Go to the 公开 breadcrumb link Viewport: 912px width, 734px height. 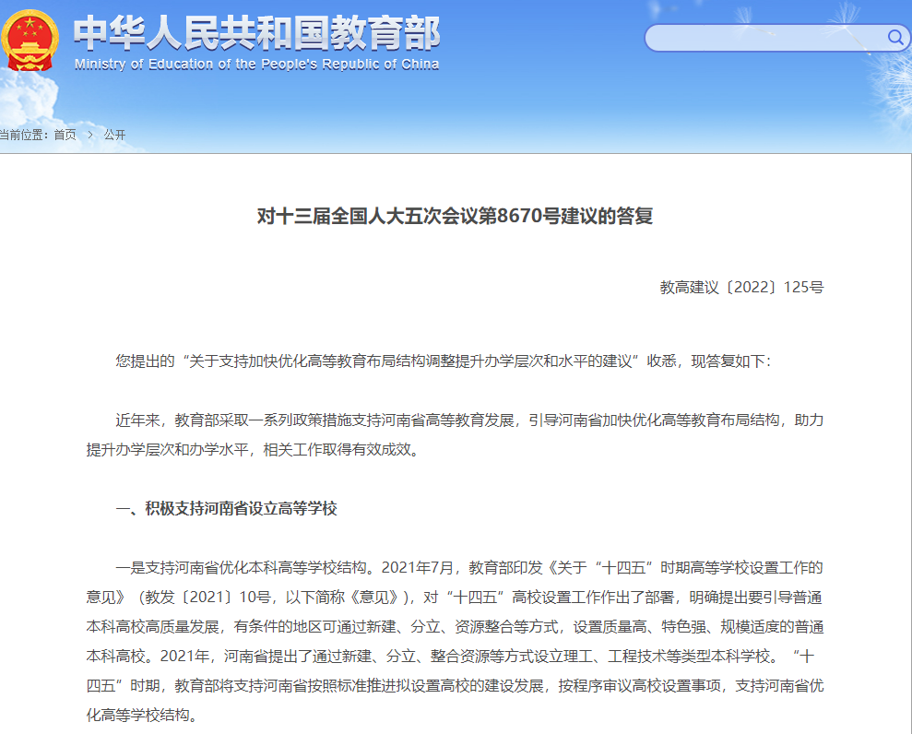pyautogui.click(x=114, y=135)
